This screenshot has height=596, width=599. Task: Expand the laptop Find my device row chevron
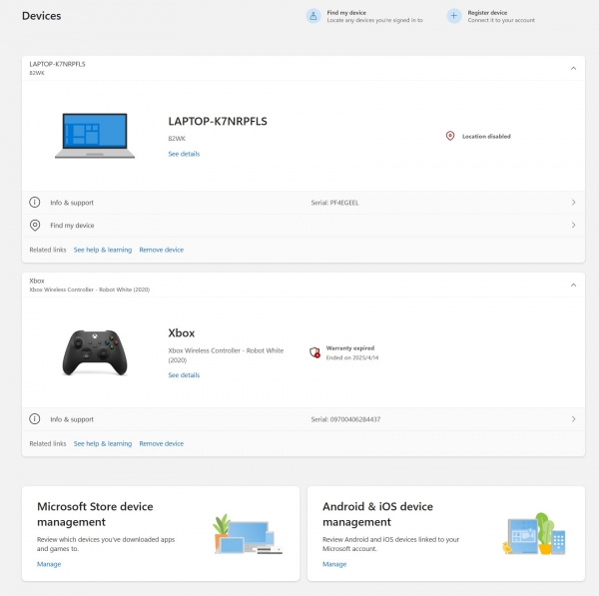coord(573,226)
